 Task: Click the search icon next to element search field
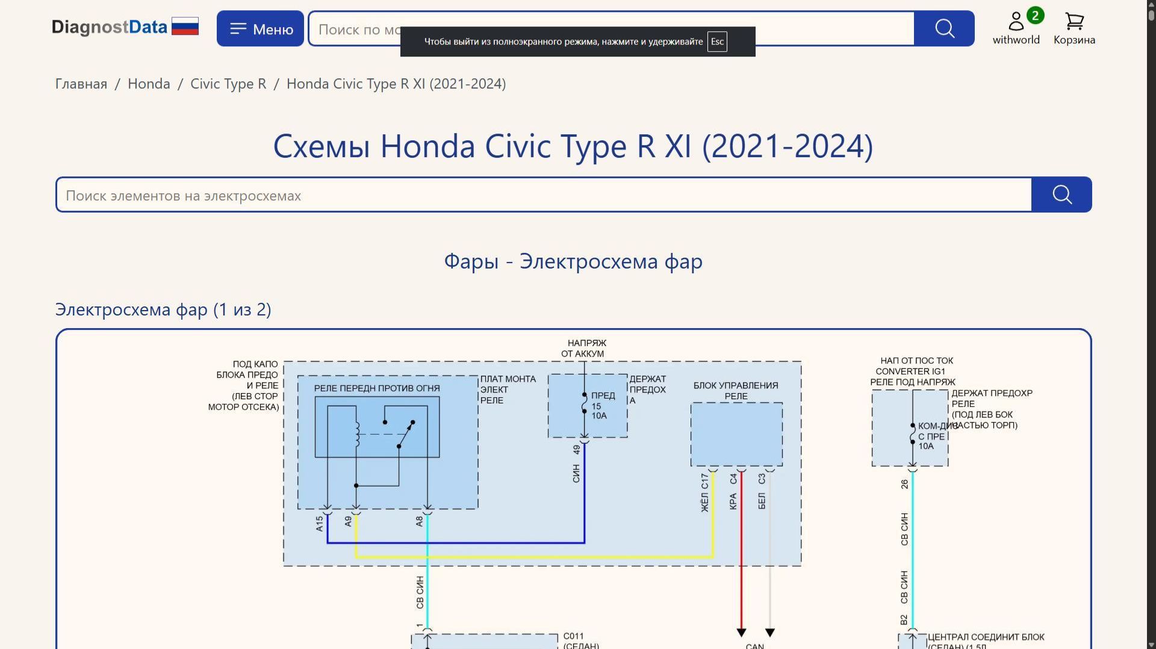click(1061, 194)
